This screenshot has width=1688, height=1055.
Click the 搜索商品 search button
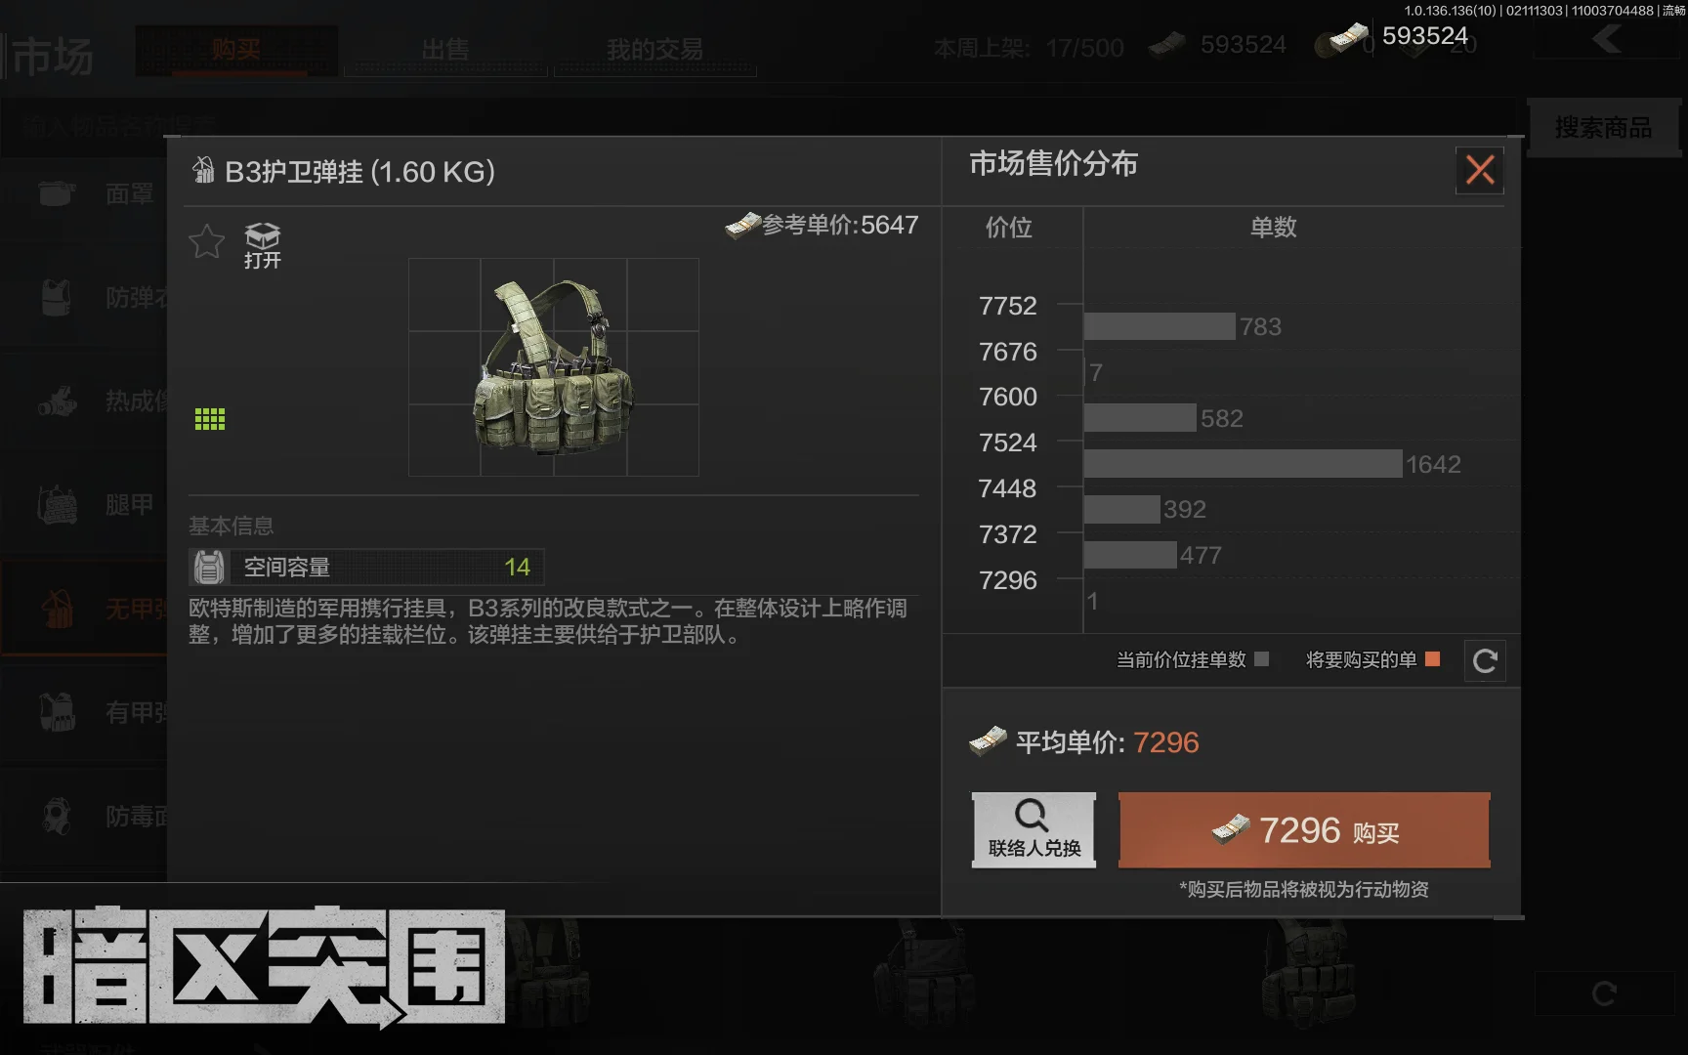pos(1603,127)
